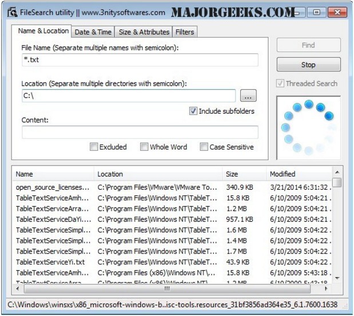
Task: Click the horizontal scrollbar right arrow
Action: [326, 289]
